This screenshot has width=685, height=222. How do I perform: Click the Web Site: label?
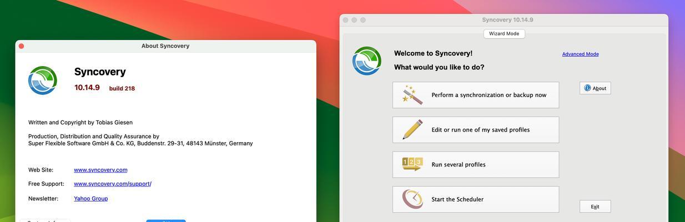point(41,170)
